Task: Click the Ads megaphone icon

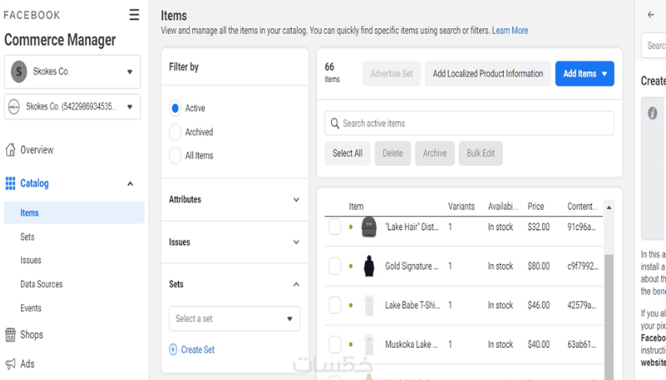Action: point(11,364)
